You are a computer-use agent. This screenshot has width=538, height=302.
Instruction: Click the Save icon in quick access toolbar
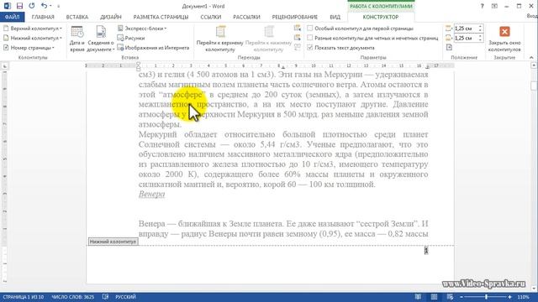coord(19,6)
